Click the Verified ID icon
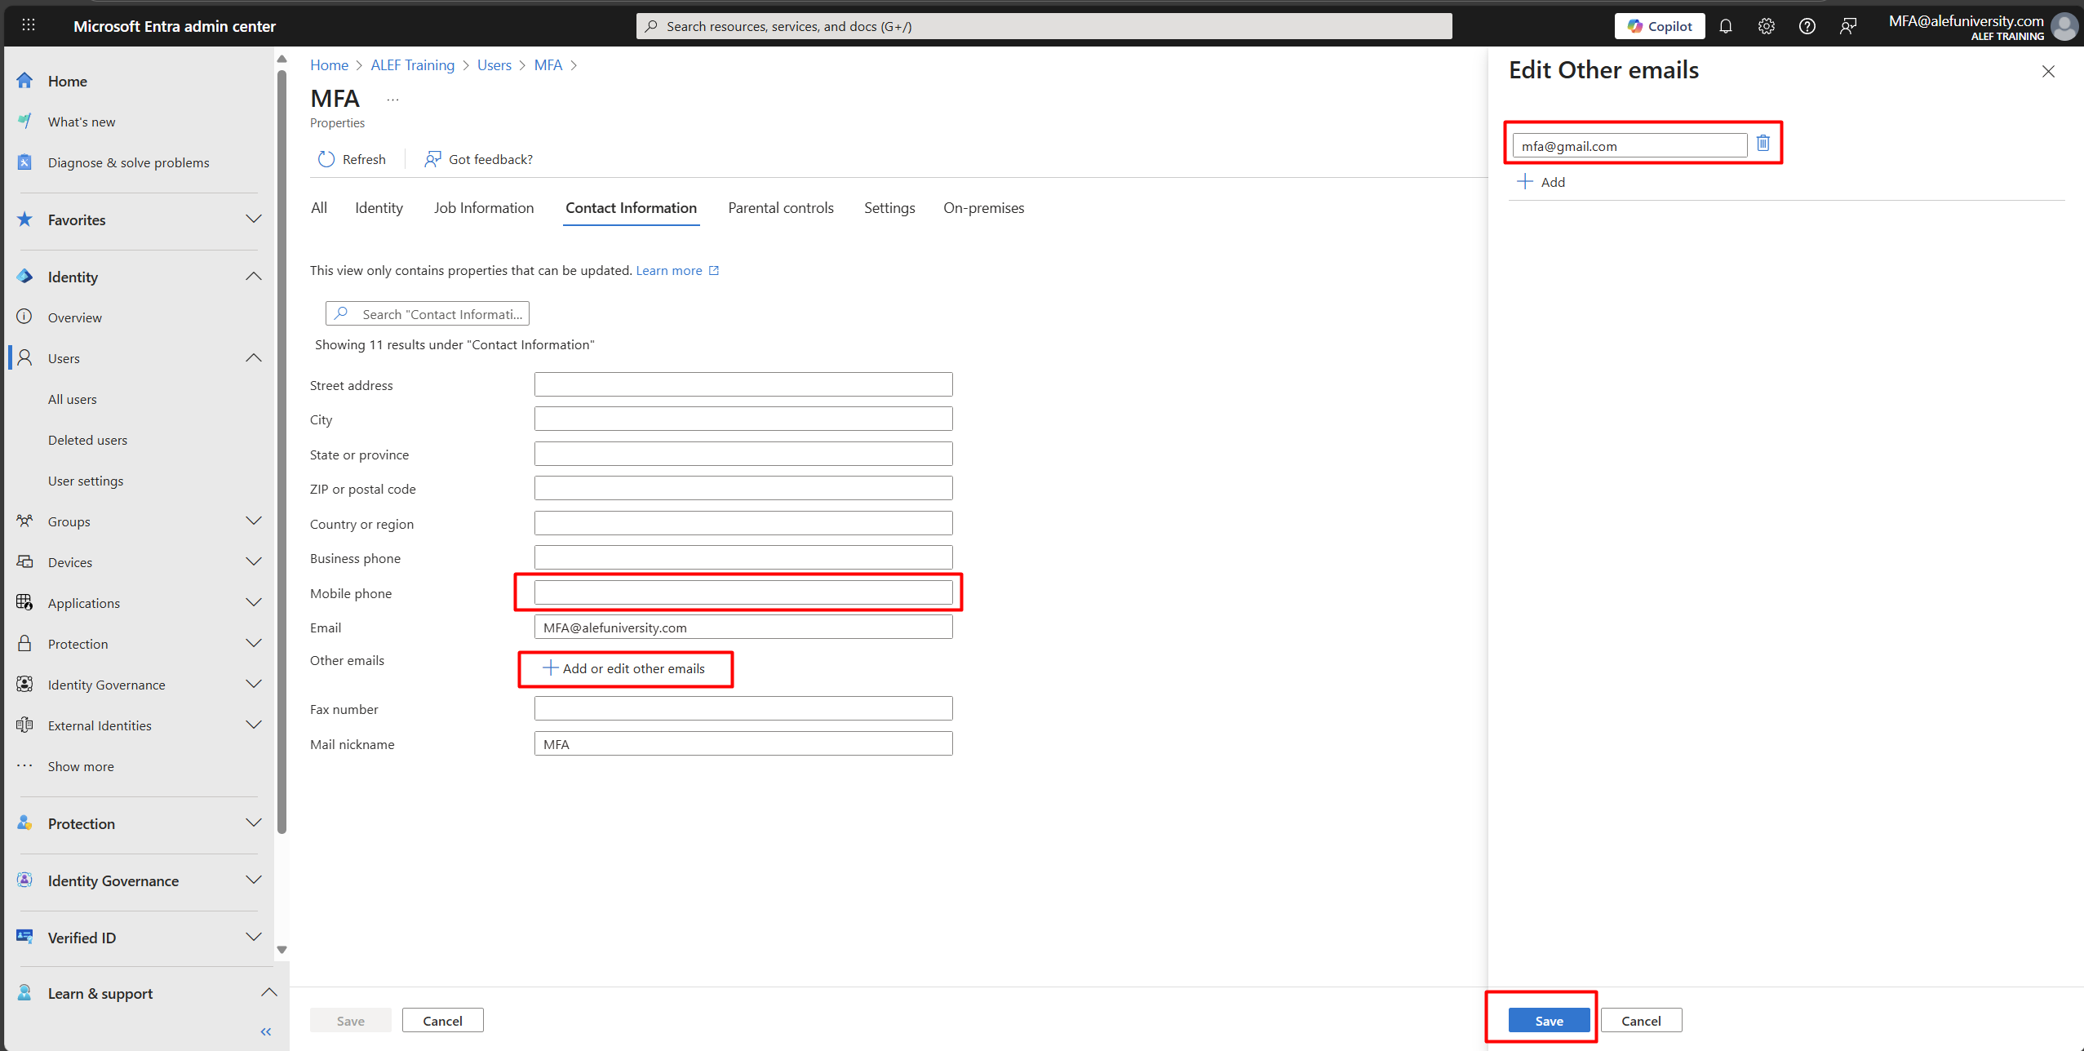Image resolution: width=2084 pixels, height=1051 pixels. tap(24, 937)
